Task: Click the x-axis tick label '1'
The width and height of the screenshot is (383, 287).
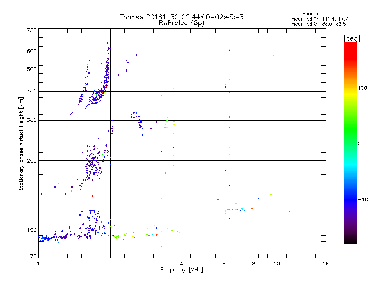Action: 38,264
